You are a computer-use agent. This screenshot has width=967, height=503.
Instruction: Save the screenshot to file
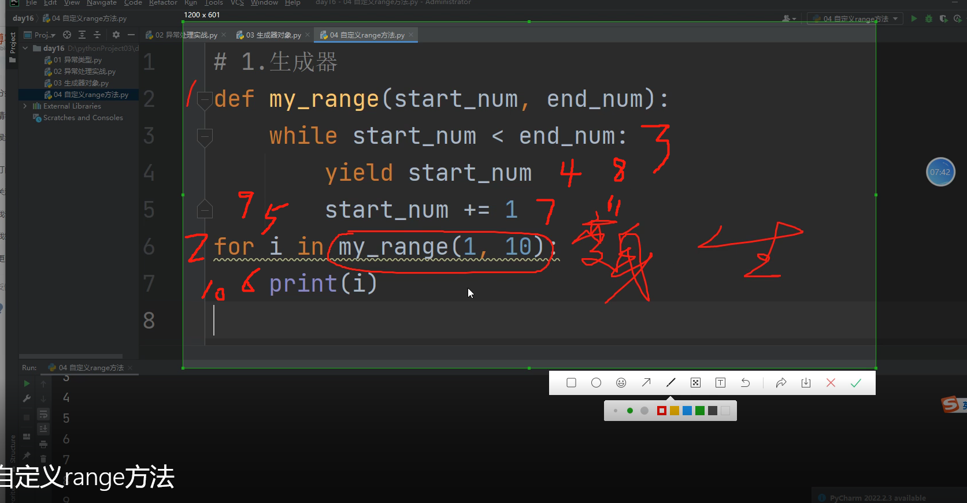[x=806, y=383]
